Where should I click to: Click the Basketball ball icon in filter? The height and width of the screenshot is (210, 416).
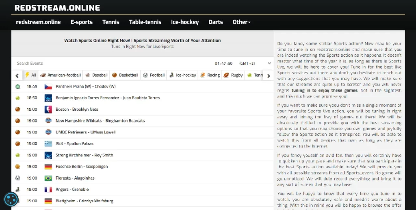[114, 75]
